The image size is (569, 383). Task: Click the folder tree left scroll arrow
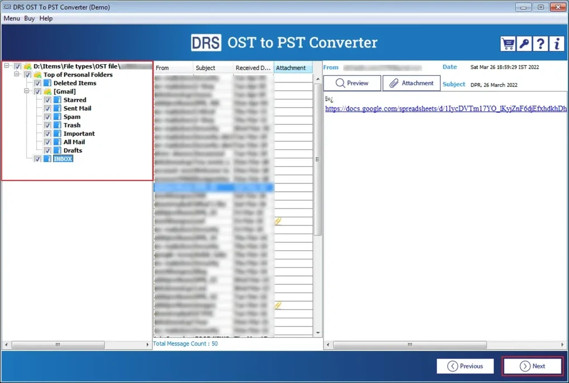tap(6, 345)
